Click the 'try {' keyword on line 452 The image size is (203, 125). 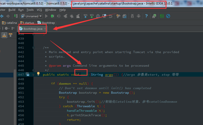click(64, 97)
